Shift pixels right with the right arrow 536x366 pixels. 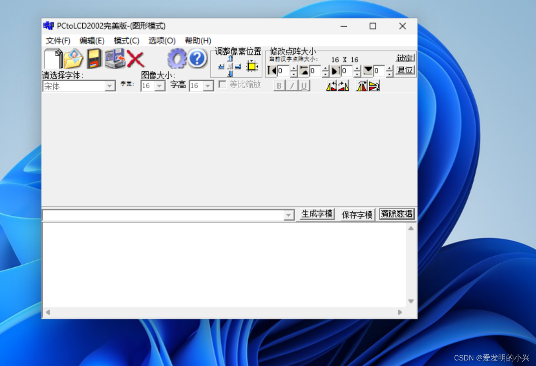(238, 67)
